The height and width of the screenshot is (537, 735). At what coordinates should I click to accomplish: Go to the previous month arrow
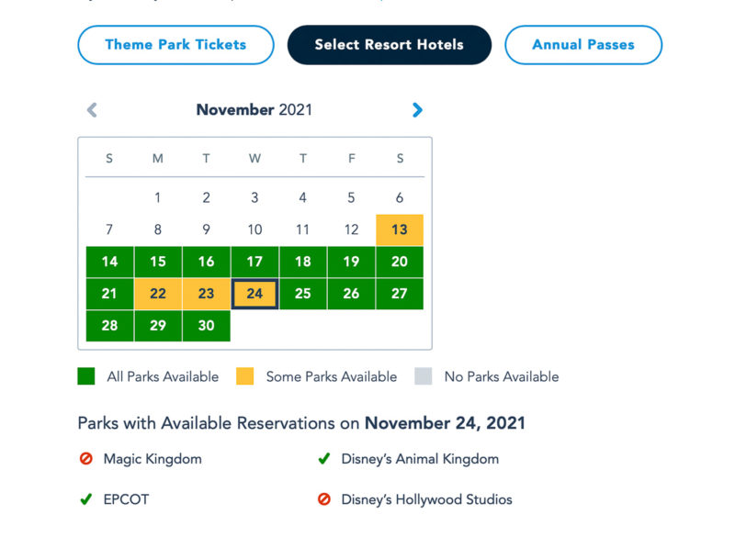click(92, 110)
